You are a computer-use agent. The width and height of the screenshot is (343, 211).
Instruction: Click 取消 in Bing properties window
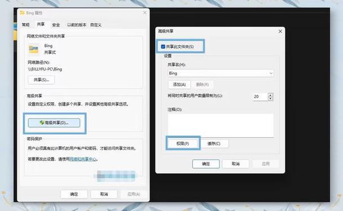(104, 194)
